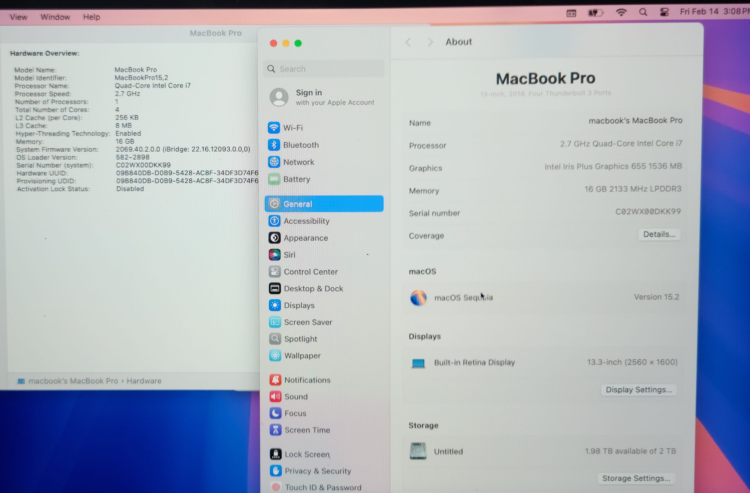
Task: Open the Window menu
Action: pos(55,17)
